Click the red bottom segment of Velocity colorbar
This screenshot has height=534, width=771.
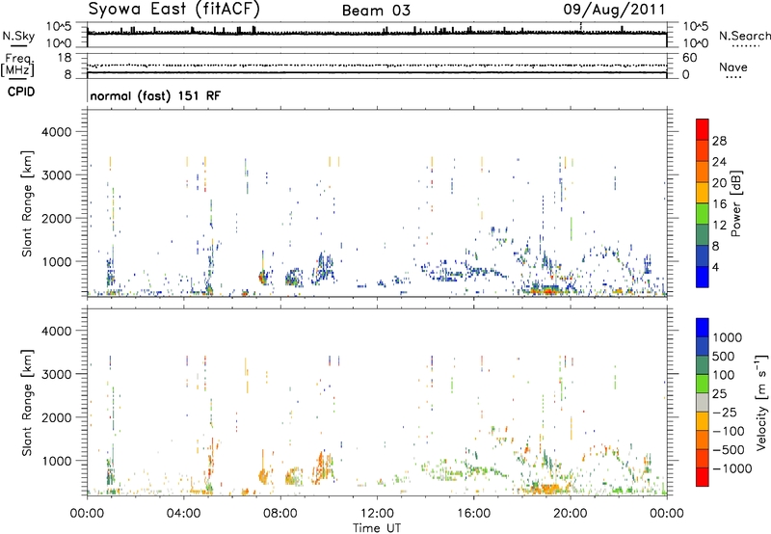pyautogui.click(x=703, y=477)
